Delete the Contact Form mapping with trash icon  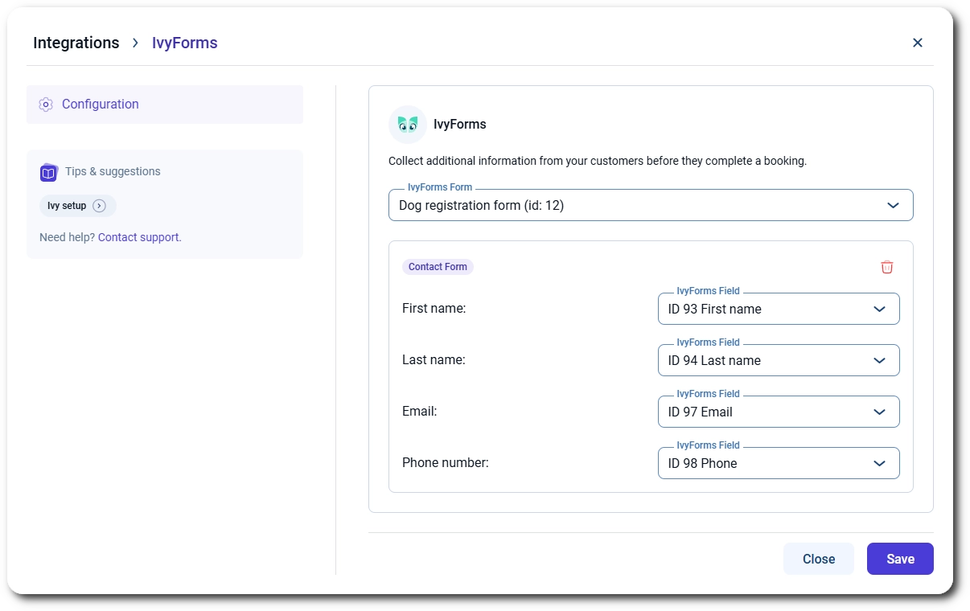click(886, 267)
